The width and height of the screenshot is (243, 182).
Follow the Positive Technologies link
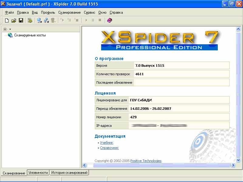pyautogui.click(x=146, y=161)
